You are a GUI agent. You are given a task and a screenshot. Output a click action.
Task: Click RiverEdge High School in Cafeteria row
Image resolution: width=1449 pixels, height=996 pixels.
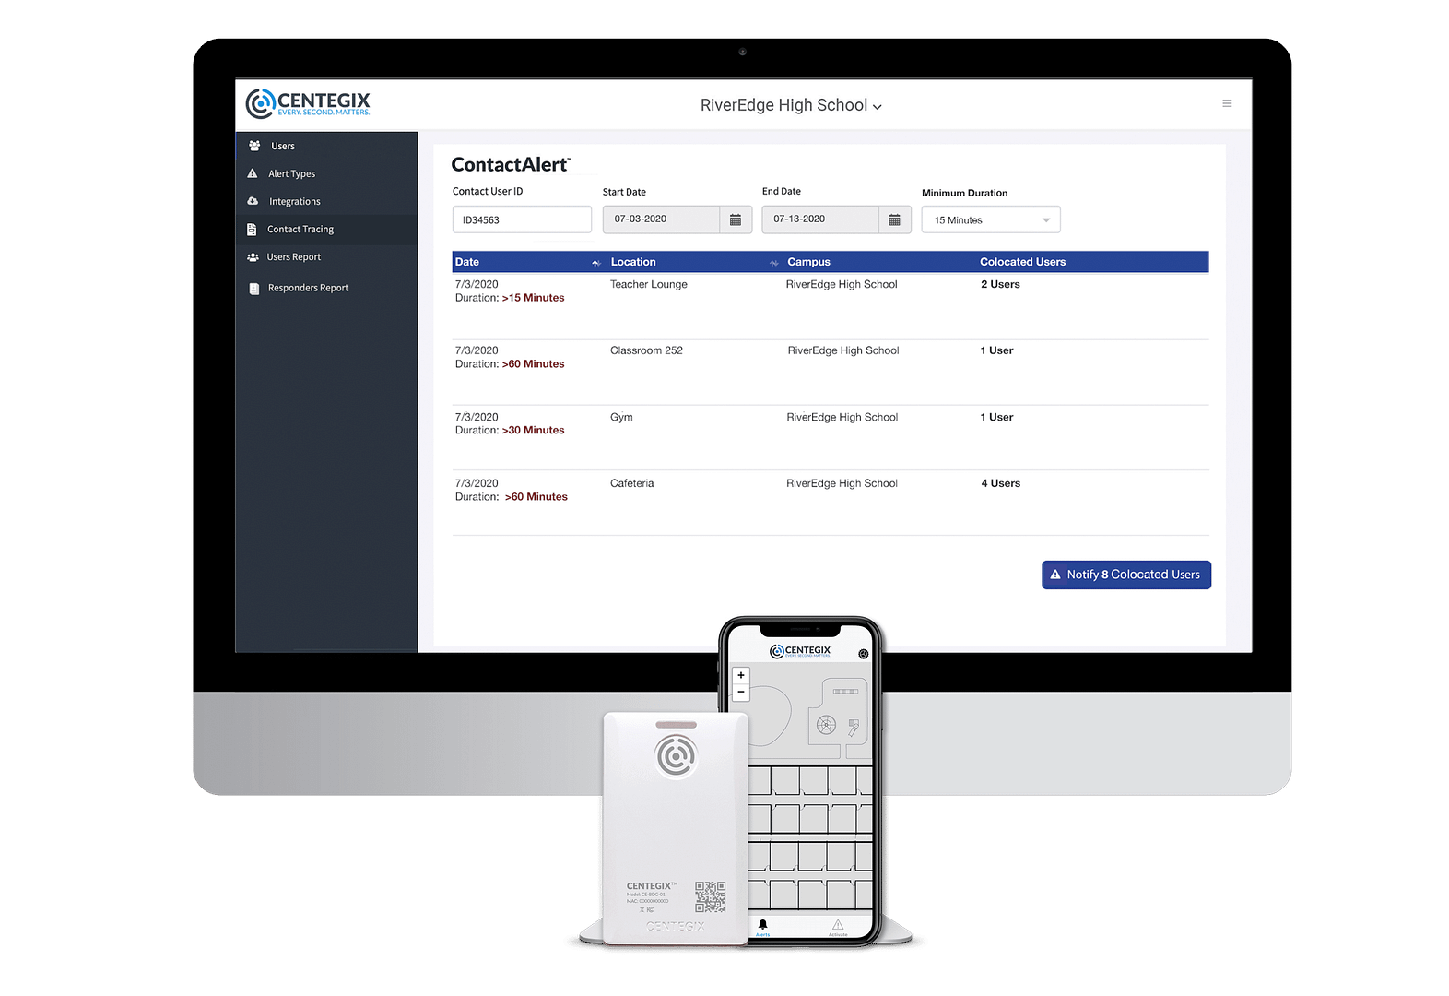[842, 483]
